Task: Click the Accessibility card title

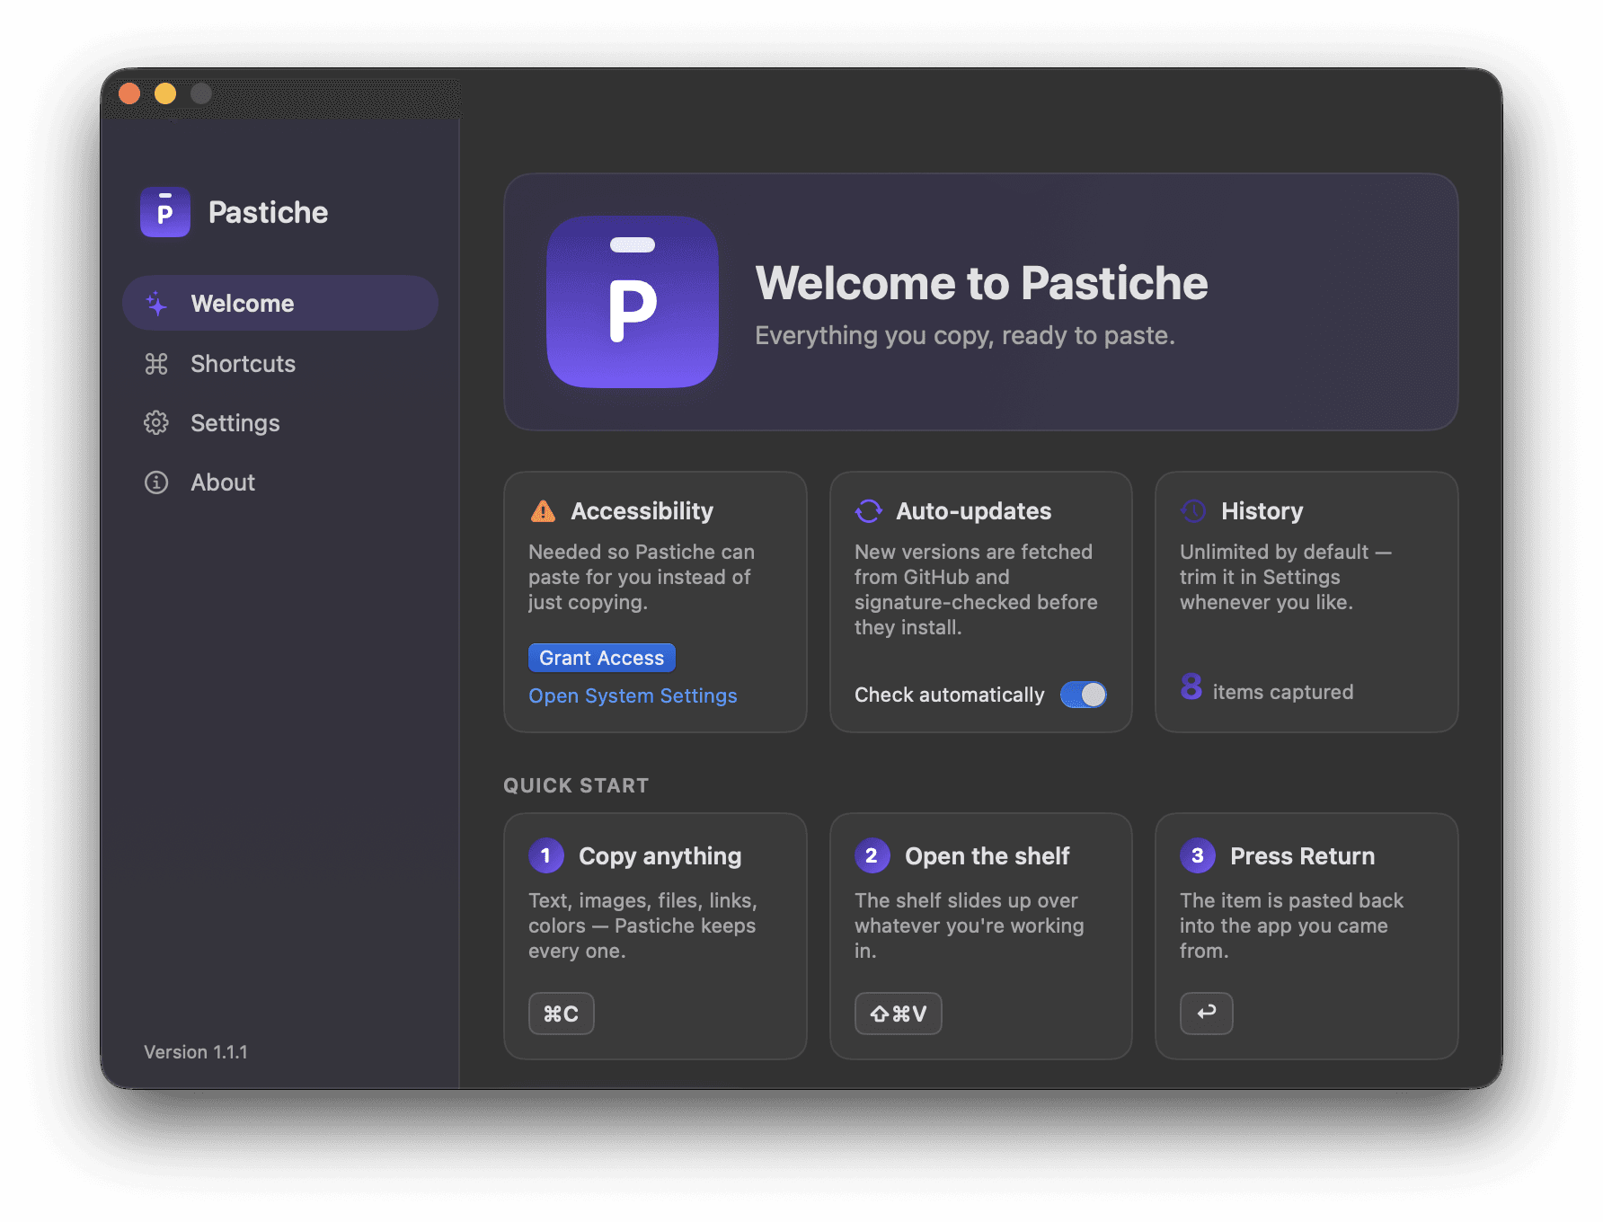Action: click(x=642, y=511)
